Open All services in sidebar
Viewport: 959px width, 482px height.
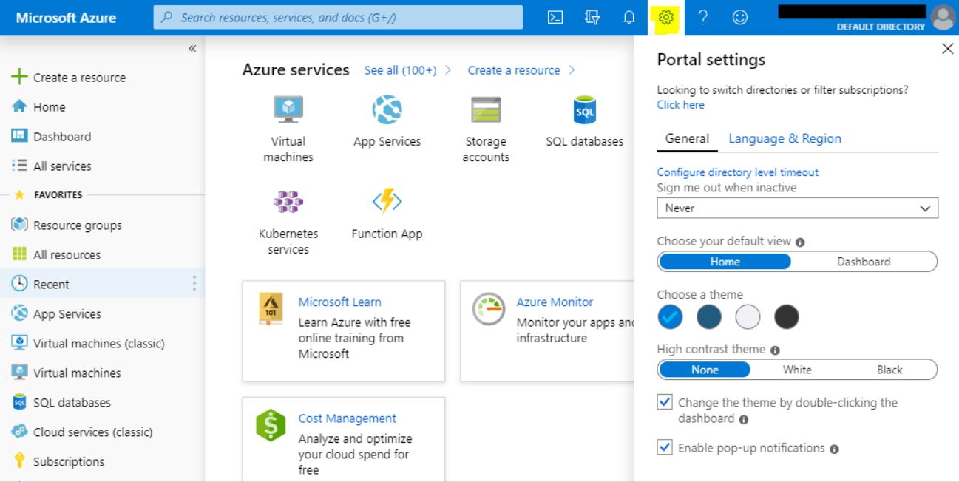51,166
